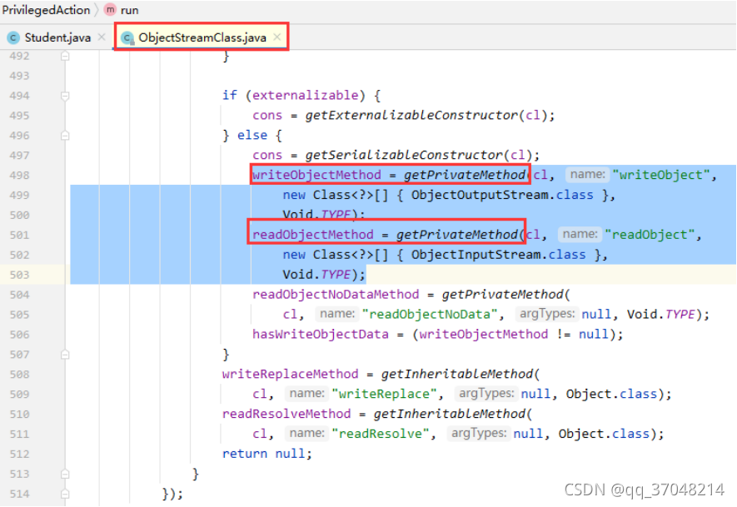
Task: Switch to the Student.java tab
Action: point(57,37)
